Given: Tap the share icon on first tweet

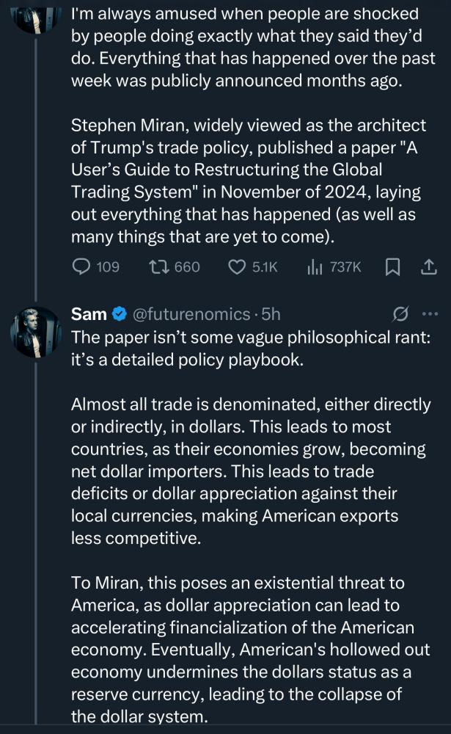Looking at the screenshot, I should click(x=428, y=267).
